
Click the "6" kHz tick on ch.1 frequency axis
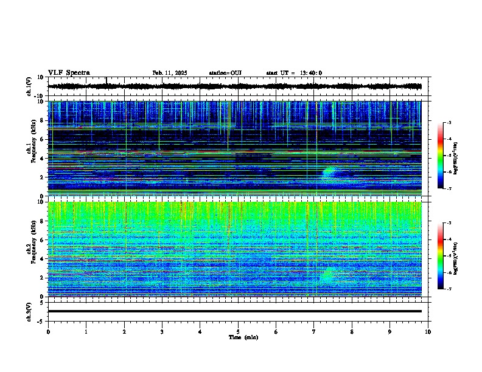[43, 139]
